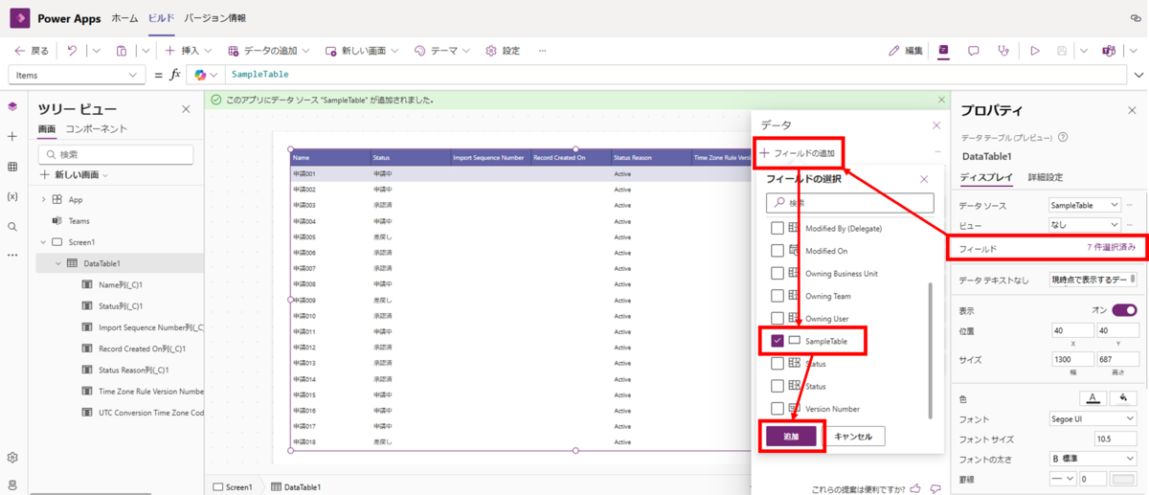Select DataTable1 in the tree view

(101, 263)
